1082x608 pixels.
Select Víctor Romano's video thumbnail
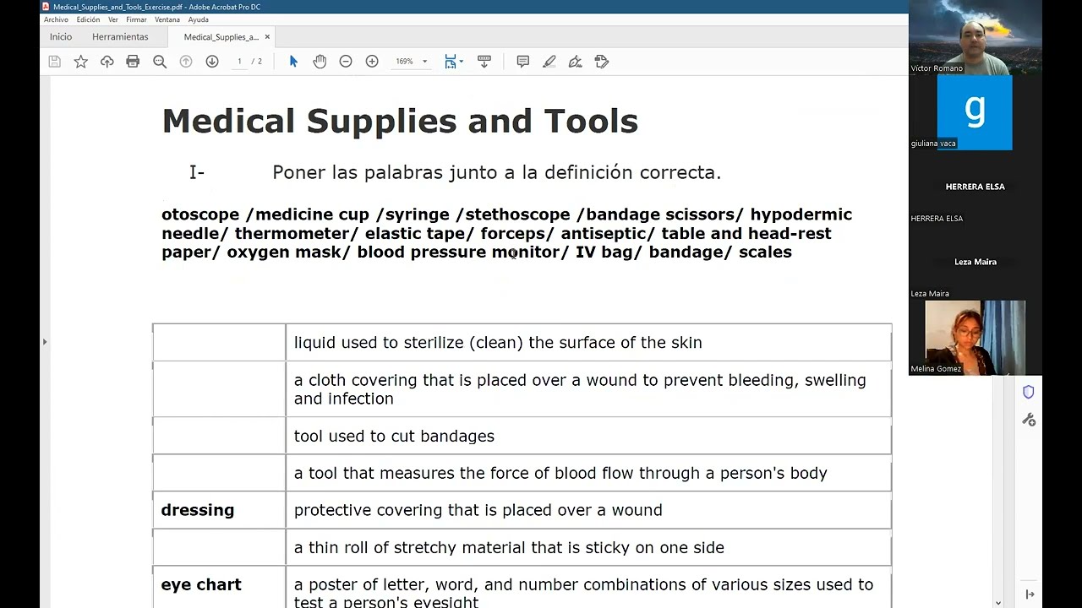[975, 37]
